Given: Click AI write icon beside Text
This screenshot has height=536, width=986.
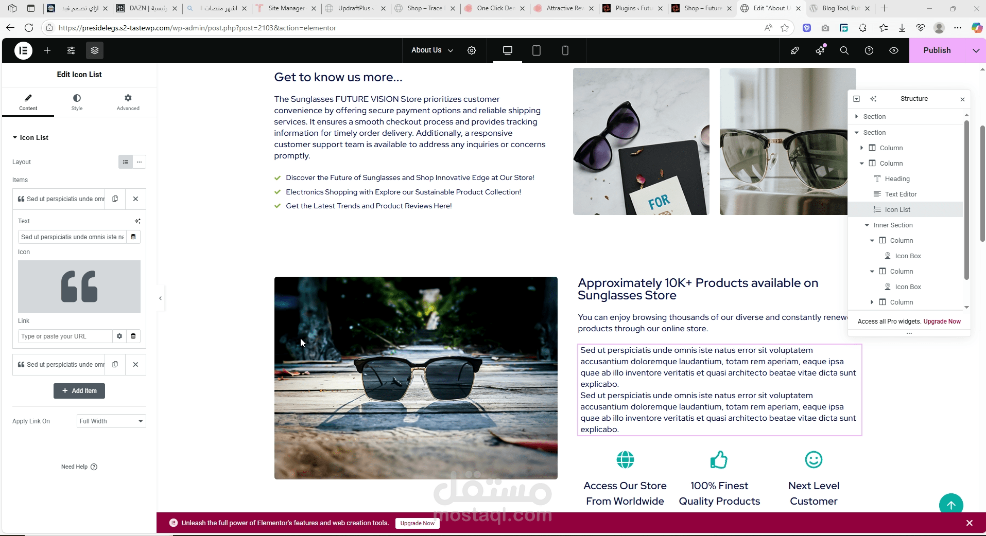Looking at the screenshot, I should point(137,221).
